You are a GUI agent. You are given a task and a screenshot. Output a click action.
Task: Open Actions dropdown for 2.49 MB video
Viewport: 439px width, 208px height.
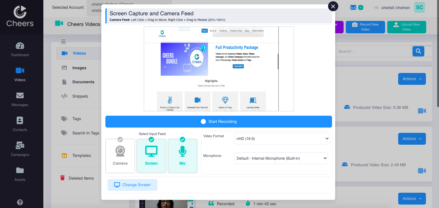tap(412, 139)
